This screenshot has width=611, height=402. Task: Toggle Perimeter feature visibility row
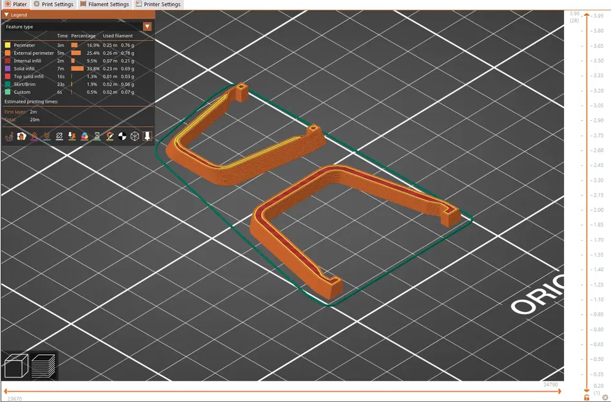pyautogui.click(x=78, y=45)
